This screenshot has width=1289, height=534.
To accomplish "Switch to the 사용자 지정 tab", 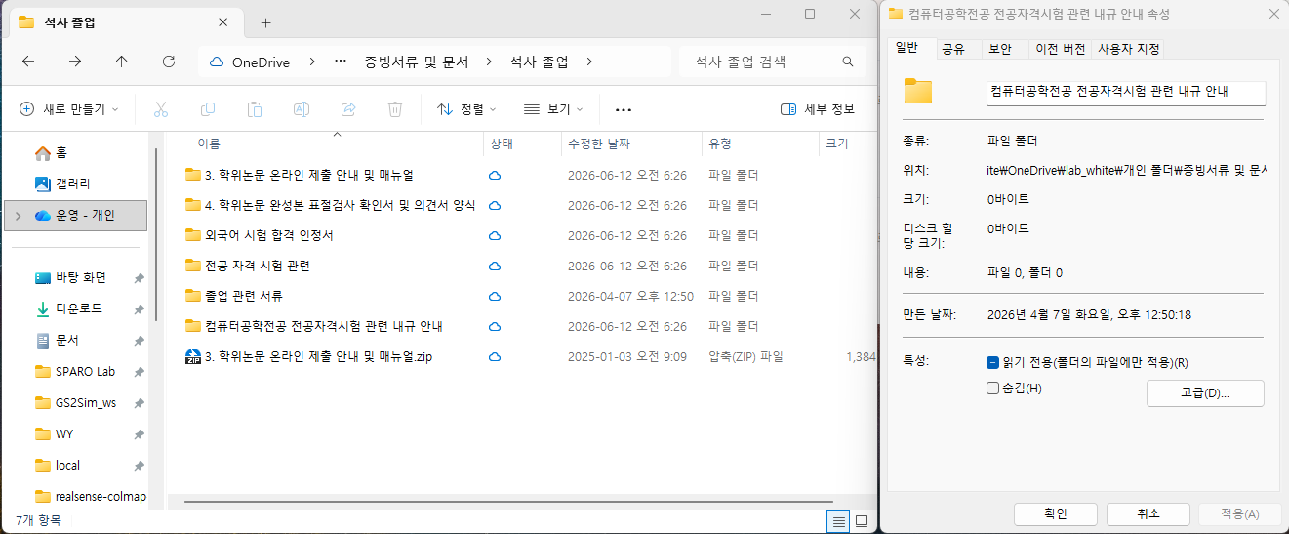I will (x=1127, y=49).
